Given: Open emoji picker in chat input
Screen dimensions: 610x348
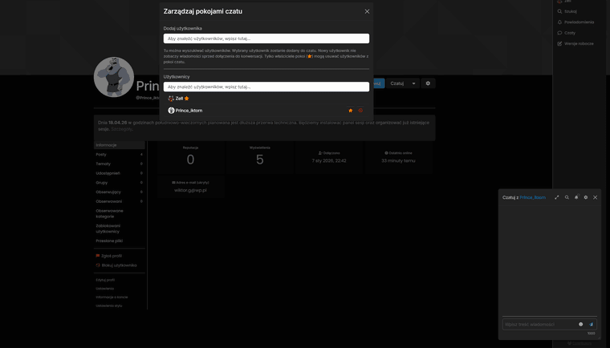Looking at the screenshot, I should pos(580,324).
